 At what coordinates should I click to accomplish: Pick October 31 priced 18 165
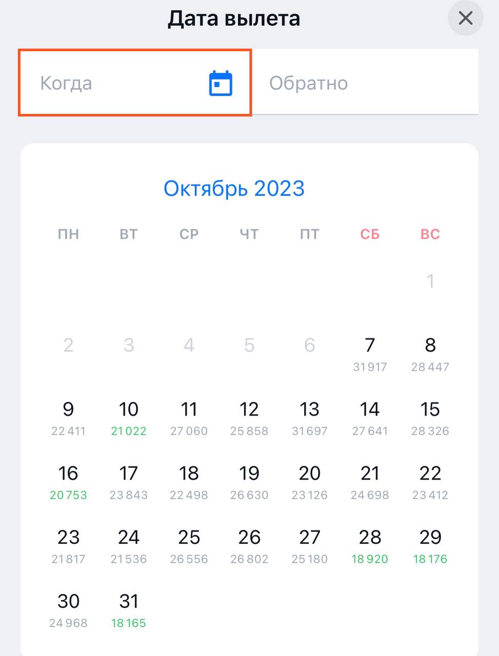coord(129,609)
